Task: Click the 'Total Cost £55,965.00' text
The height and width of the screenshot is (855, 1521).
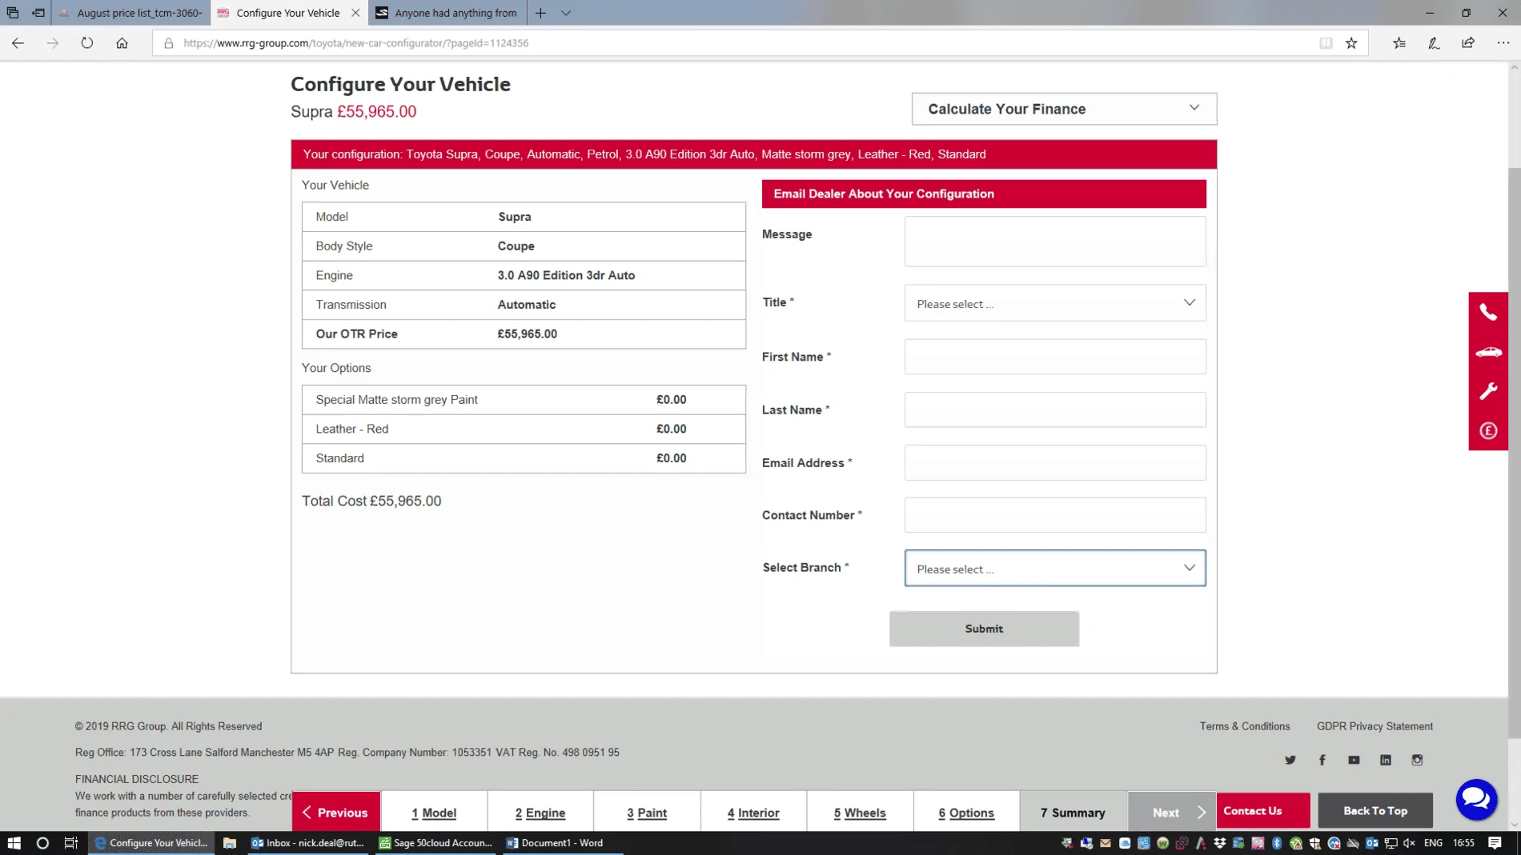Action: click(x=371, y=501)
